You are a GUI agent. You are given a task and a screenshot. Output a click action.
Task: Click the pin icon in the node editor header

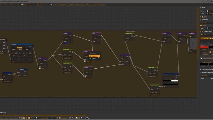pyautogui.click(x=70, y=118)
